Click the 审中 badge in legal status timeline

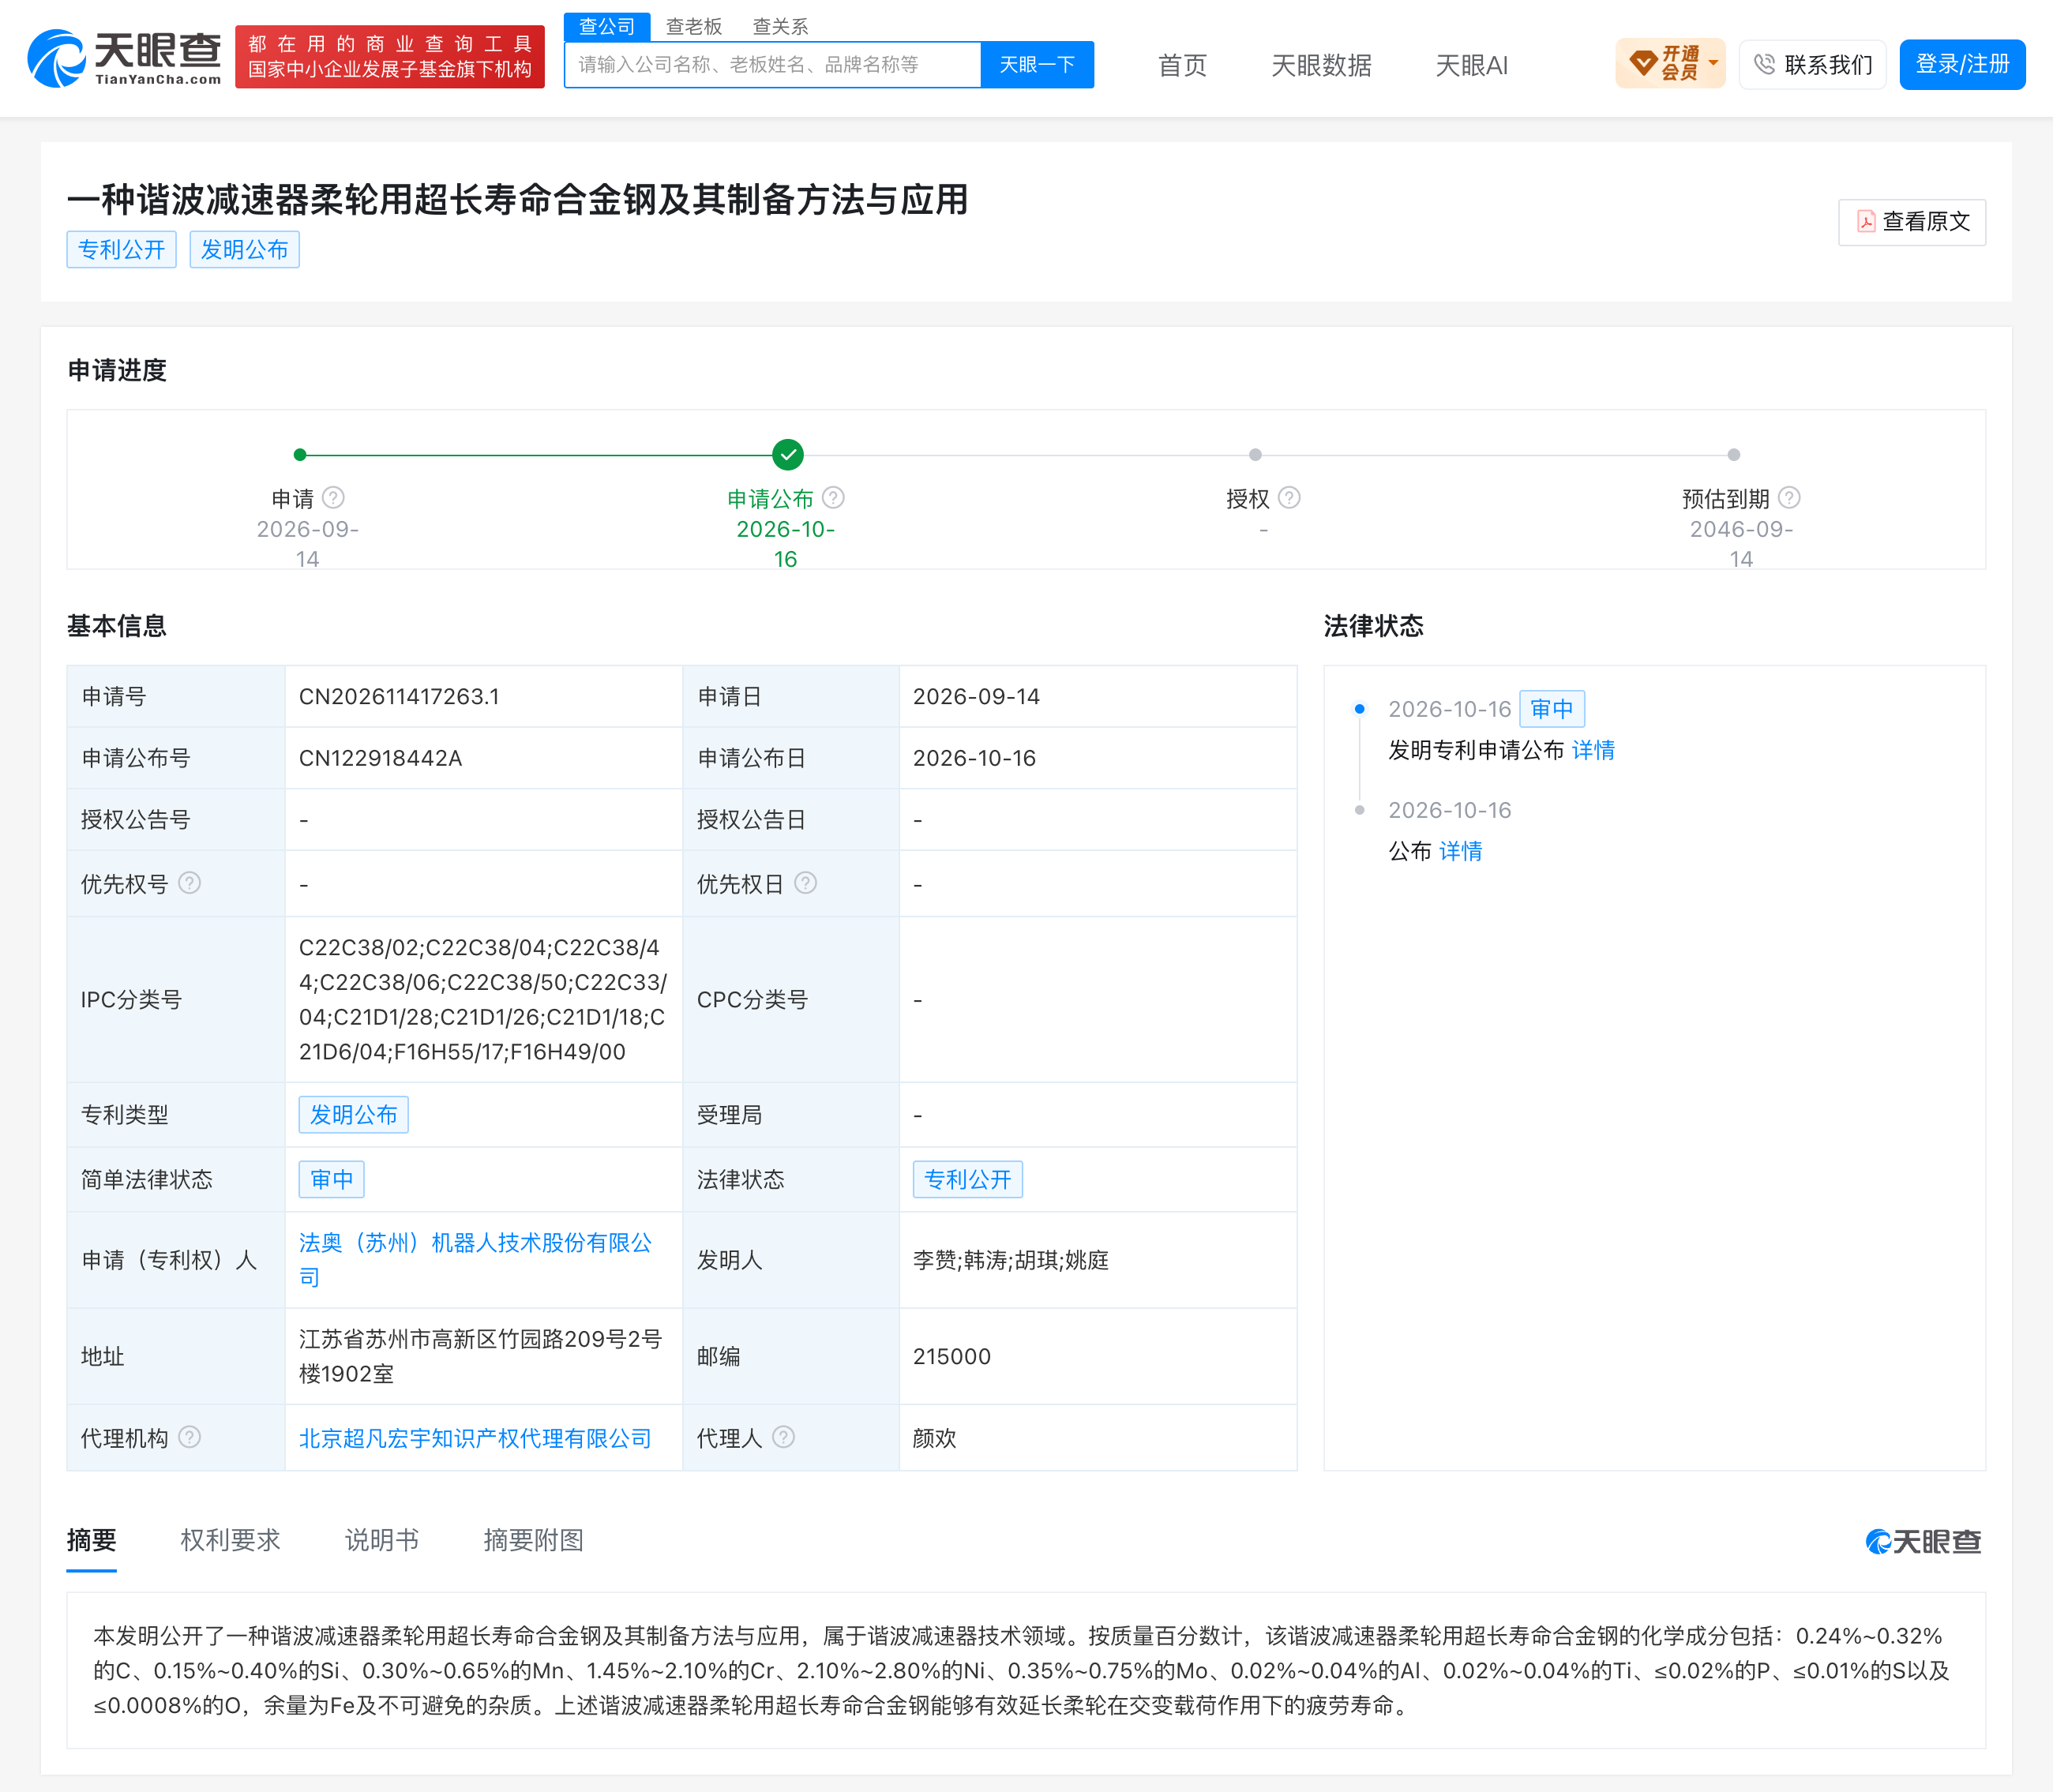pos(1552,709)
